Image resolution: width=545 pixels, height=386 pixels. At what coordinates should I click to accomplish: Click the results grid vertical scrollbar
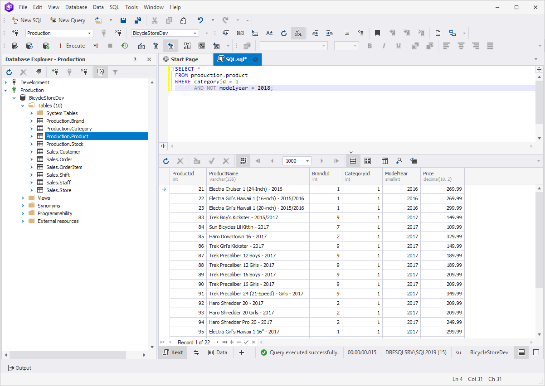(539, 240)
